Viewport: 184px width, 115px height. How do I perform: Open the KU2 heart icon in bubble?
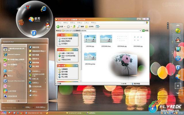[x=27, y=7]
